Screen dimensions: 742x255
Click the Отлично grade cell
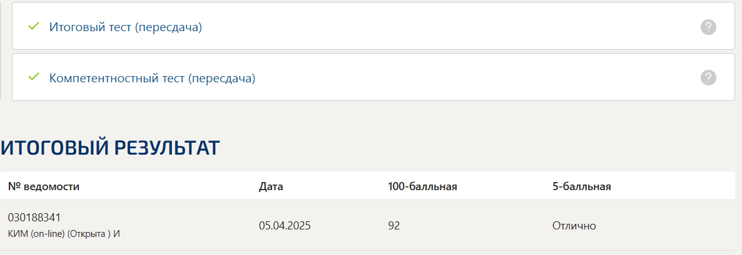[x=574, y=226]
